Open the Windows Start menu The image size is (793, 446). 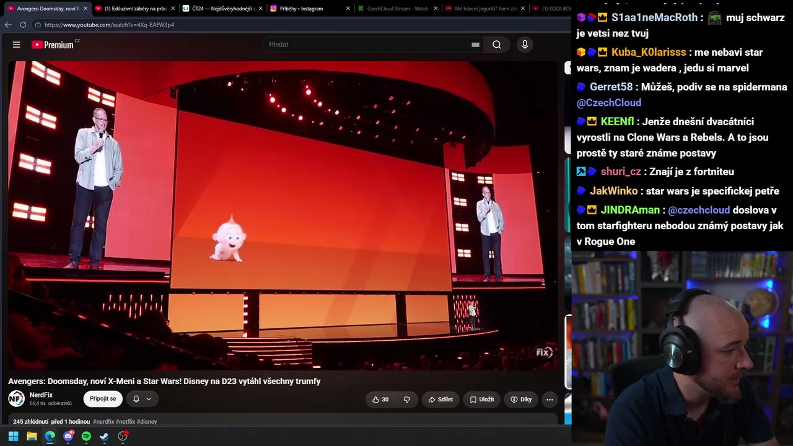click(x=13, y=436)
